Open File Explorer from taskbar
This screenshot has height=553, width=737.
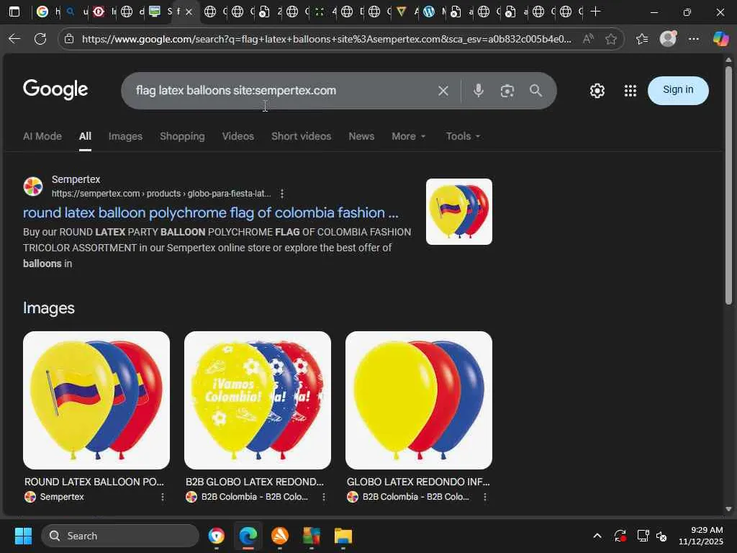click(x=343, y=536)
